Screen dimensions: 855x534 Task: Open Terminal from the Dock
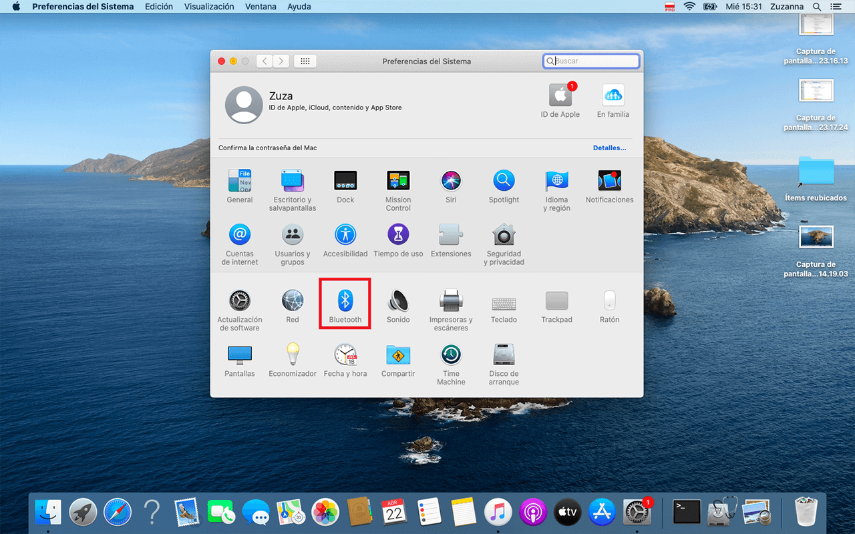[x=687, y=512]
